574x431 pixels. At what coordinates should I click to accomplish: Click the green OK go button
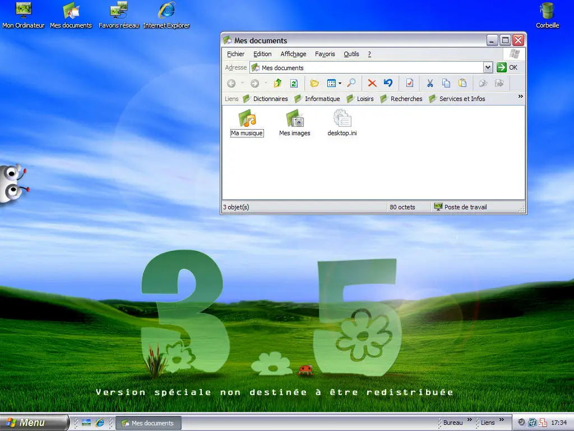(507, 67)
